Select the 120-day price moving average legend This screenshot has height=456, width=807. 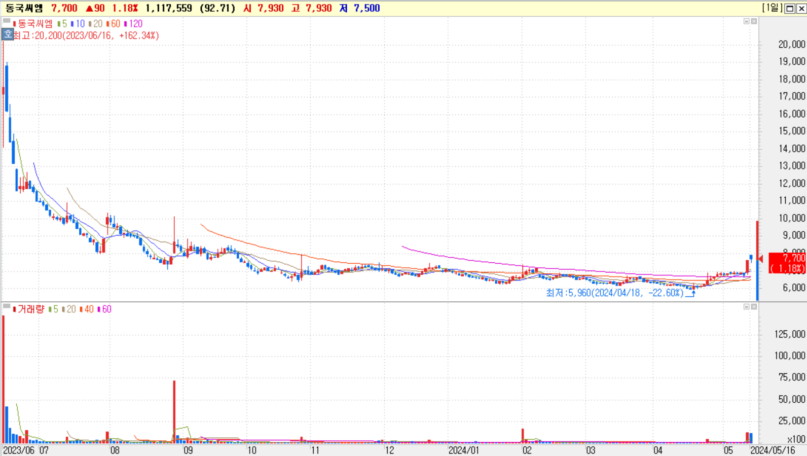(x=133, y=24)
